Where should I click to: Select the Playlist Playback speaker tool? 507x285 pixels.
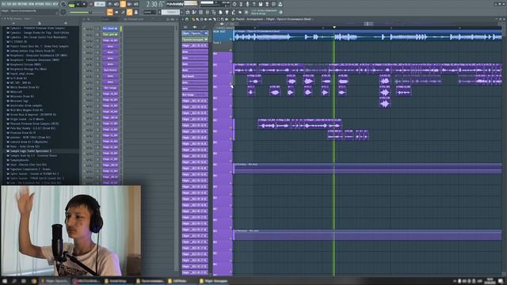[x=227, y=20]
